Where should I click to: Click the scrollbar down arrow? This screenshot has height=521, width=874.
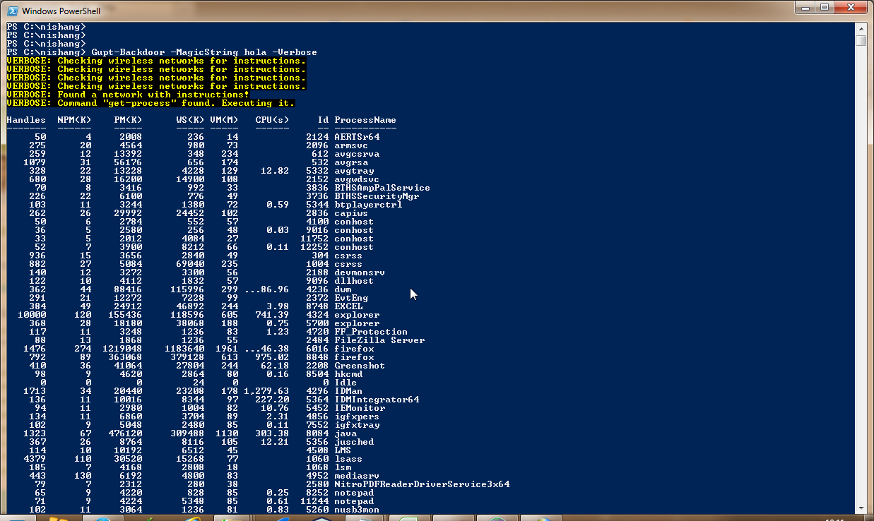[861, 508]
